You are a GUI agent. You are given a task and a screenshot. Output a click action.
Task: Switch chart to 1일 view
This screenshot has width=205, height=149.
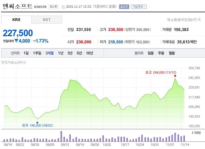(x=26, y=53)
